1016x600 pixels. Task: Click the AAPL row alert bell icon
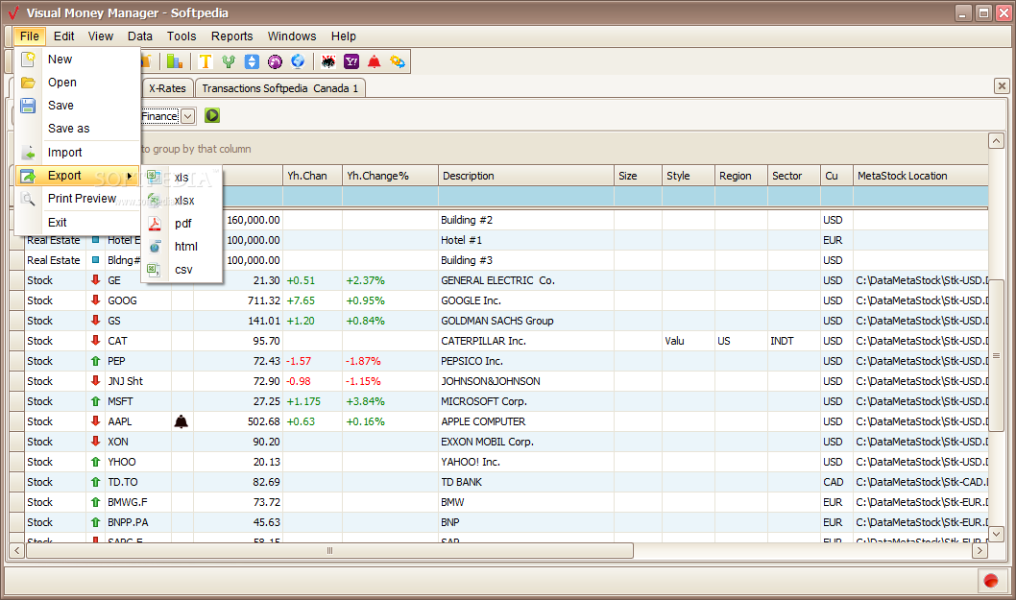(x=181, y=421)
